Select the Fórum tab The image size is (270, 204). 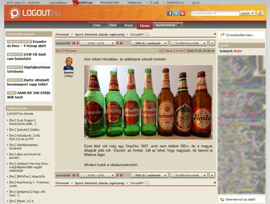pyautogui.click(x=145, y=26)
